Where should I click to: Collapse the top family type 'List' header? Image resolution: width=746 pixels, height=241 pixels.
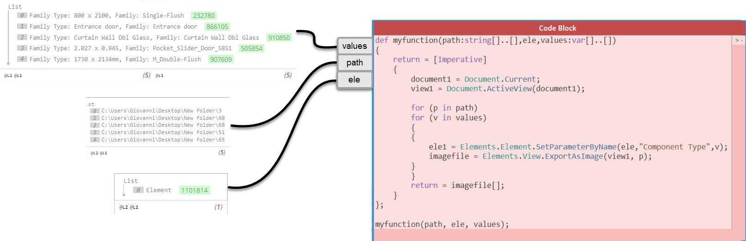tap(15, 7)
